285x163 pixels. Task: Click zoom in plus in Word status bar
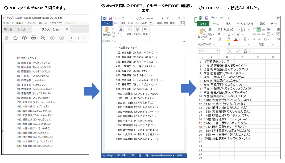[174, 155]
